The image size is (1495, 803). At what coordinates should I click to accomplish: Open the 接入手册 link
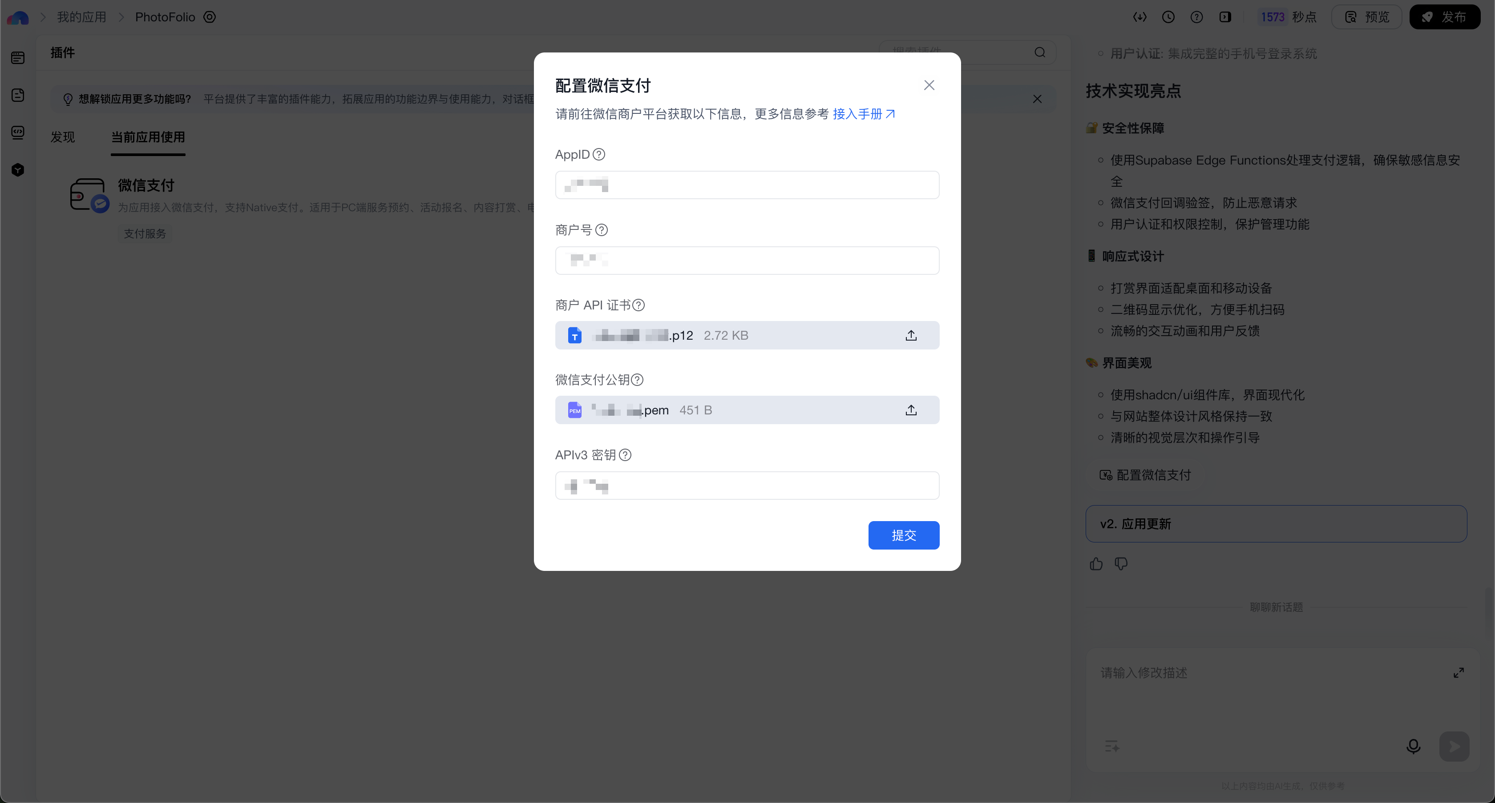click(863, 114)
